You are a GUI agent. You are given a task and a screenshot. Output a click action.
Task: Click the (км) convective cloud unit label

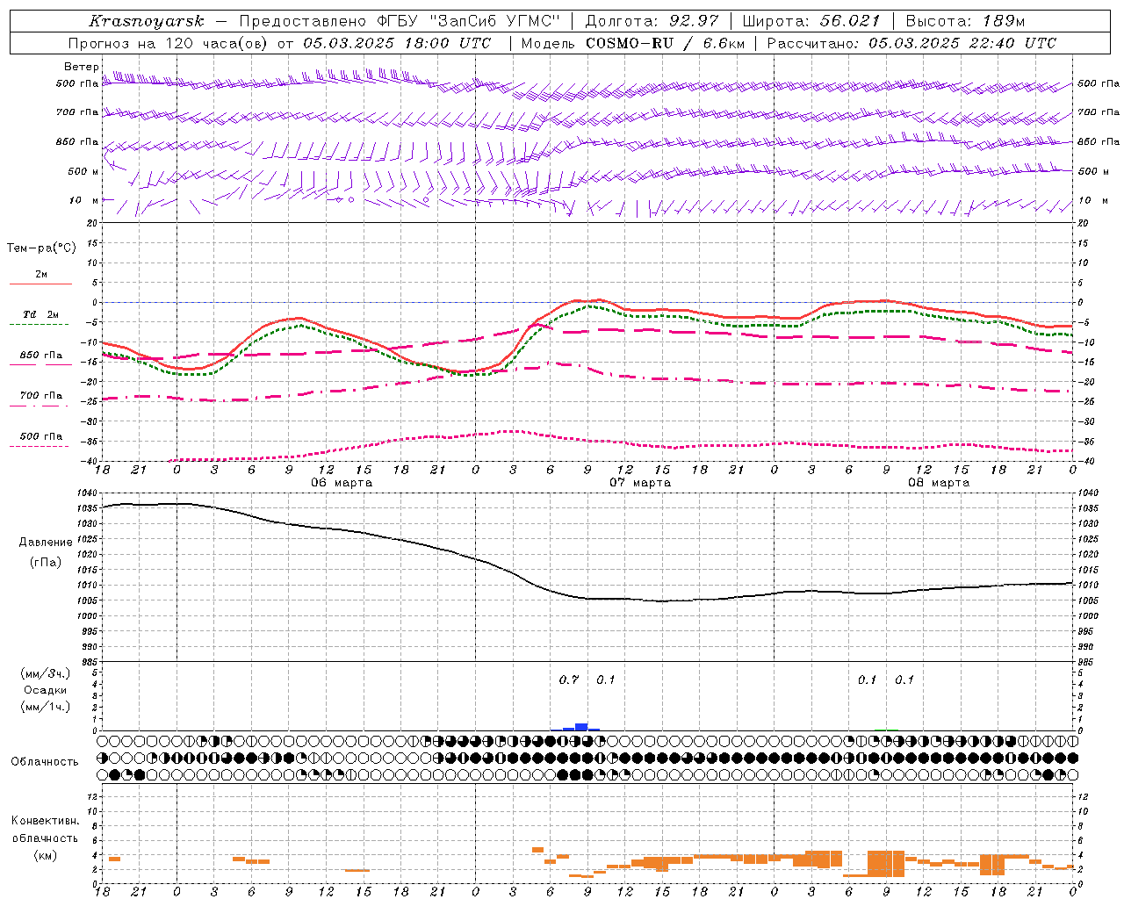point(45,855)
